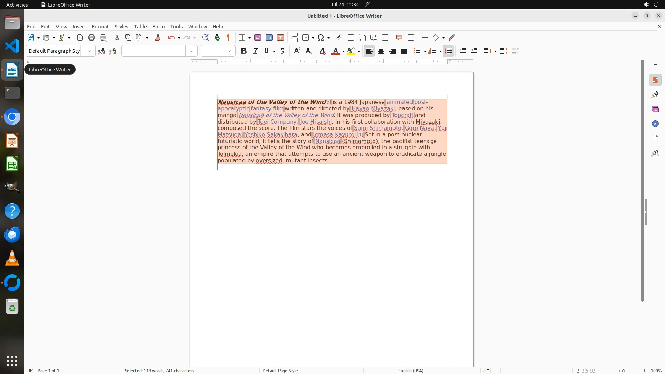The width and height of the screenshot is (665, 374).
Task: Open the sidebar Gallery panel icon
Action: (655, 109)
